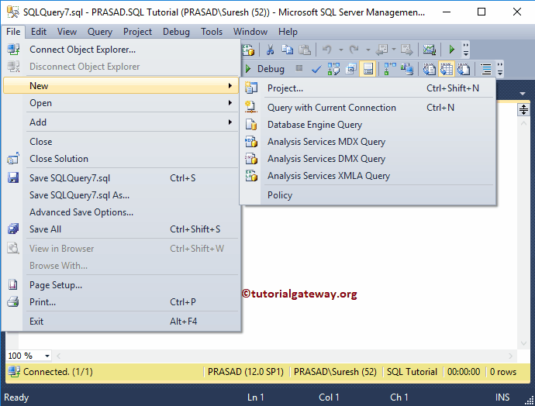Toggle Include Client Statistics icon
This screenshot has width=535, height=406.
click(407, 69)
